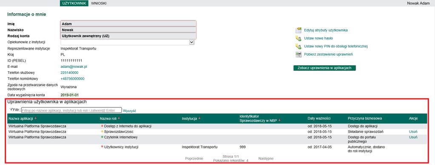Expand the Opiekunowie z instytucji dropdown

coord(191,42)
